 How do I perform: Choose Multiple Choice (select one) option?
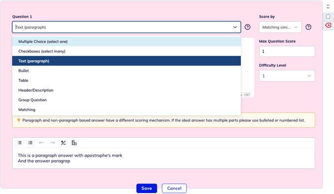point(127,42)
